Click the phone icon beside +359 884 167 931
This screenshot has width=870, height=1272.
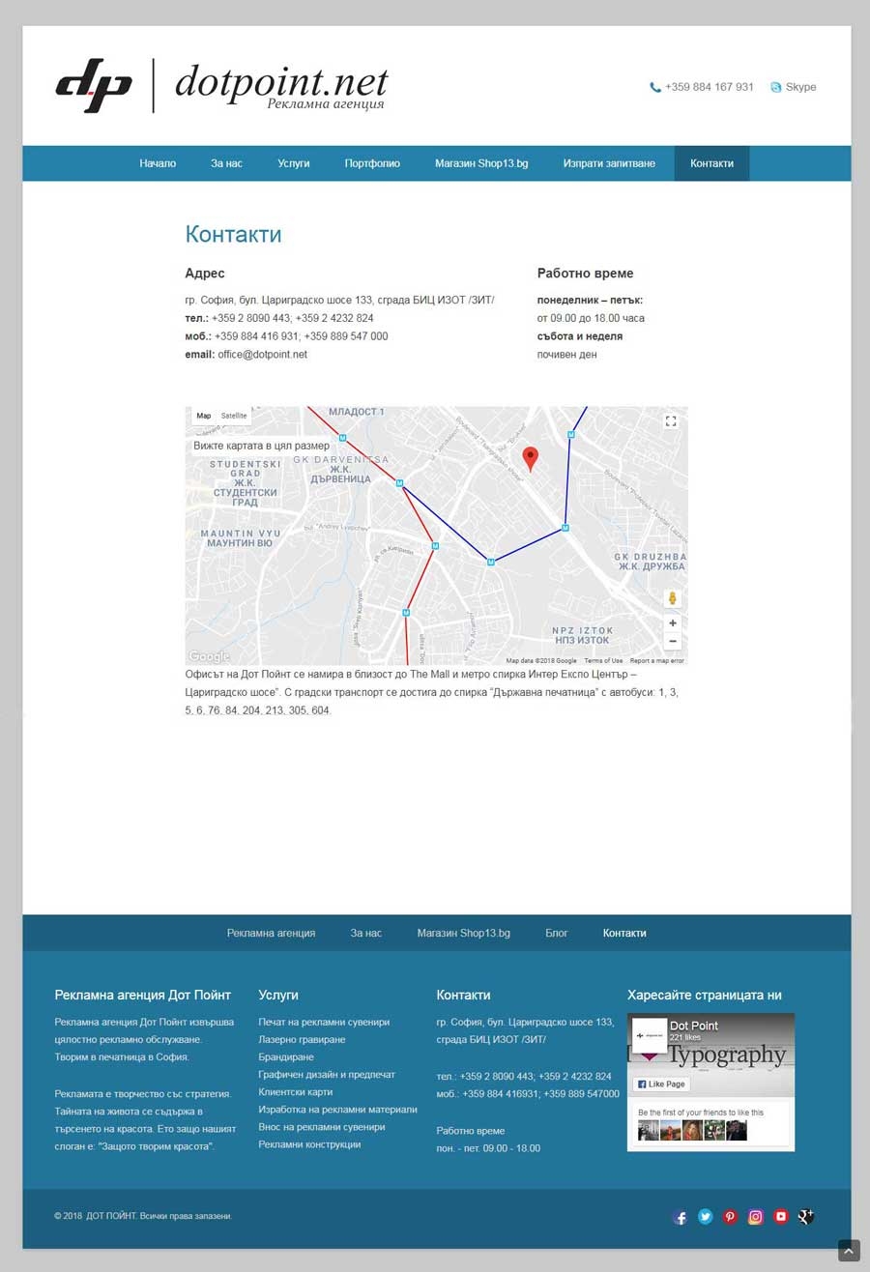coord(655,87)
